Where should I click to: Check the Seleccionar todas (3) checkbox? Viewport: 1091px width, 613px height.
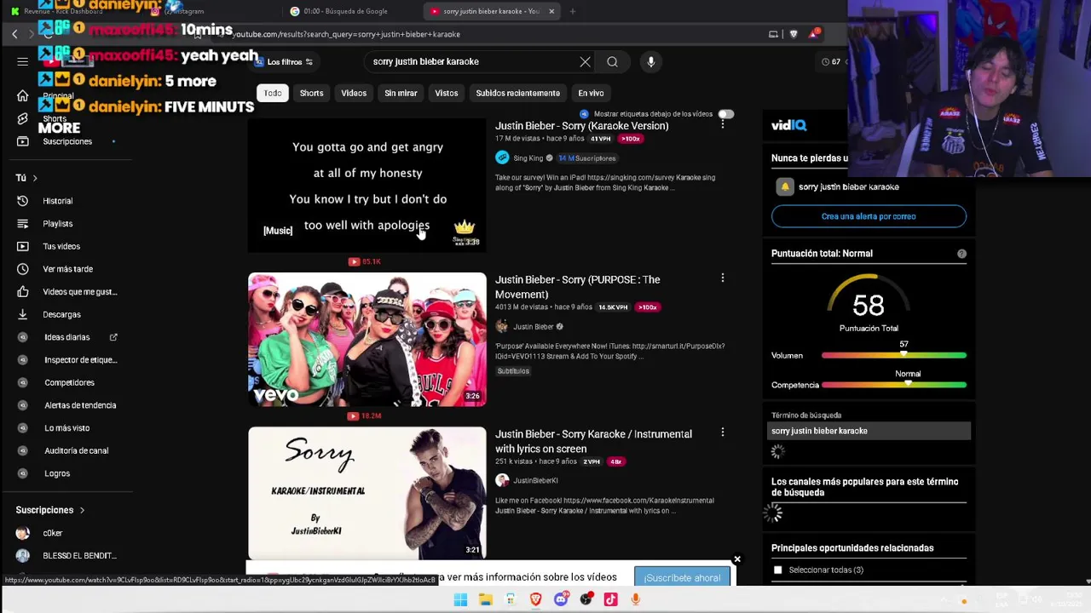click(777, 570)
